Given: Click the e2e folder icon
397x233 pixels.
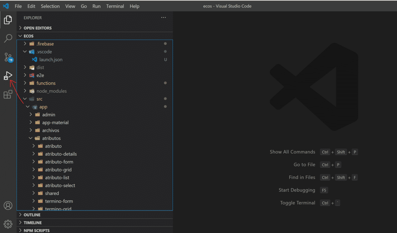Looking at the screenshot, I should coord(32,75).
